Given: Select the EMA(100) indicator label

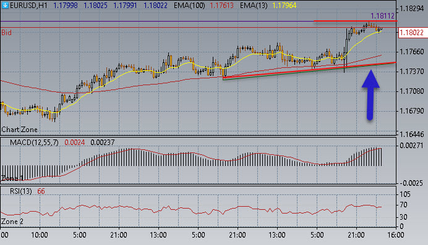Looking at the screenshot, I should 189,5.
